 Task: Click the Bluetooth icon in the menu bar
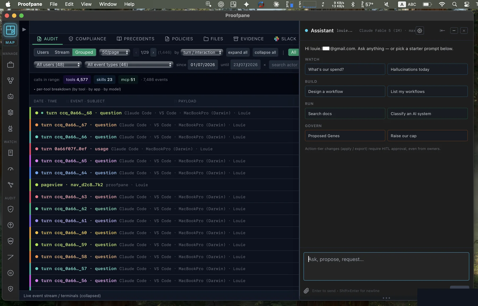(x=353, y=4)
